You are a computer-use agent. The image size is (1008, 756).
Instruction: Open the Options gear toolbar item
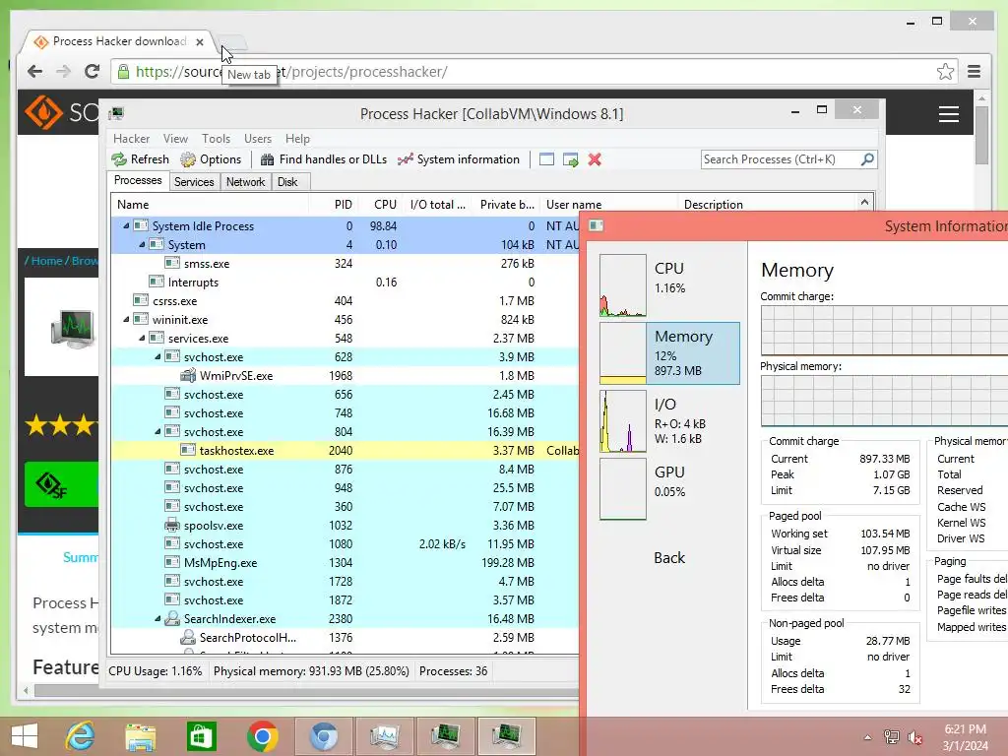[211, 159]
